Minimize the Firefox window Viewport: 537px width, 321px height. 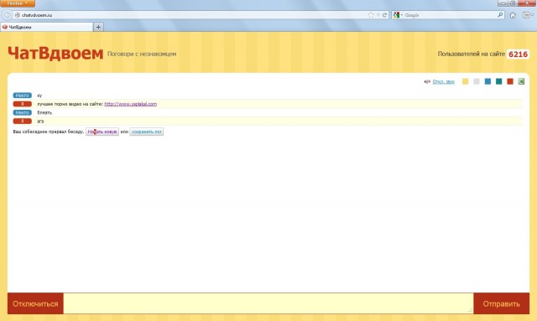click(x=503, y=3)
